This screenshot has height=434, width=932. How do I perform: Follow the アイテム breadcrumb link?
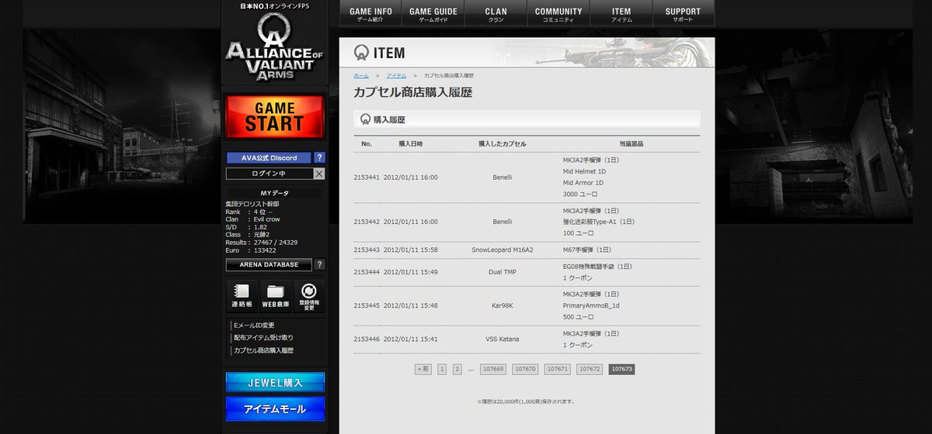(x=396, y=75)
